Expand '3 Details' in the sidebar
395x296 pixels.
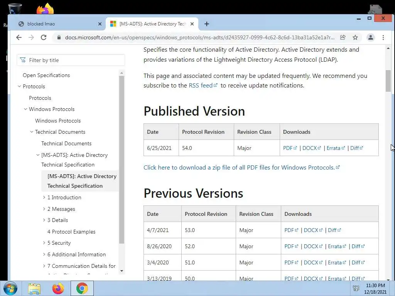click(x=44, y=220)
